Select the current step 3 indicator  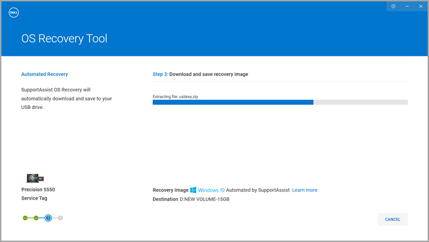[x=48, y=218]
